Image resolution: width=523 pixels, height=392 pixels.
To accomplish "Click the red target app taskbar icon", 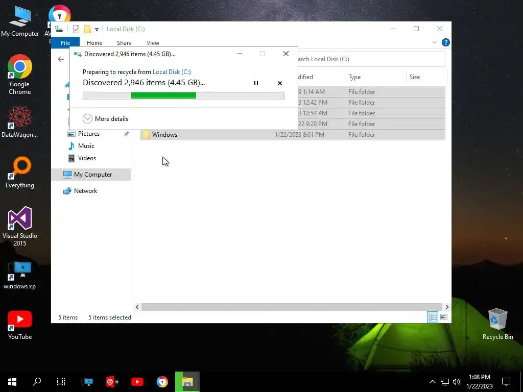I will tap(112, 382).
